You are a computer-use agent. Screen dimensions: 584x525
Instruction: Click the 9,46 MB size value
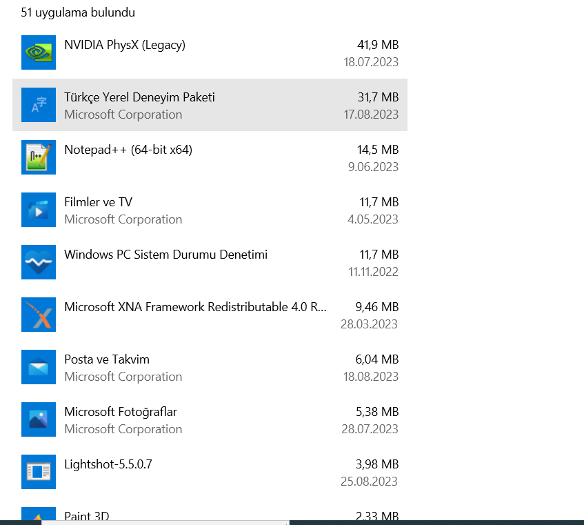click(x=377, y=307)
